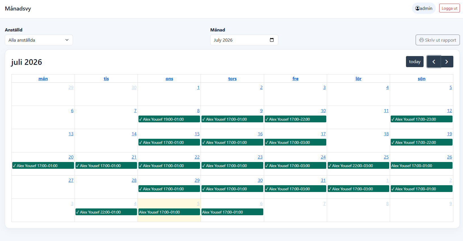Open Alex Yousef 19:00–01:00 shift on July 8
This screenshot has width=463, height=241.
[x=169, y=119]
